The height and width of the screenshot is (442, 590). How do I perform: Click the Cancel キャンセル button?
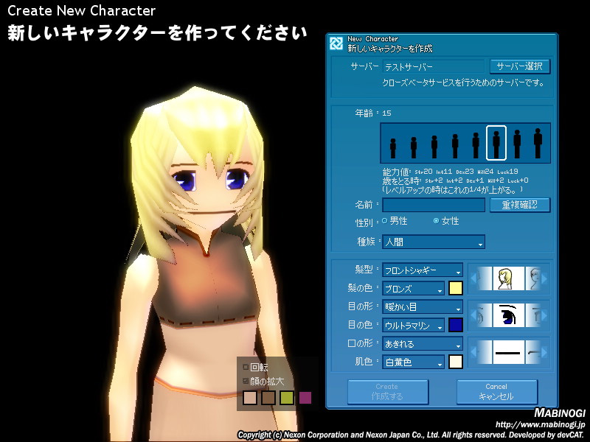click(496, 392)
